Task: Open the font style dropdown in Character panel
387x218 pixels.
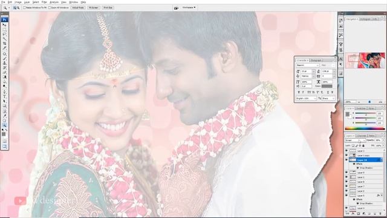Action: [x=334, y=65]
